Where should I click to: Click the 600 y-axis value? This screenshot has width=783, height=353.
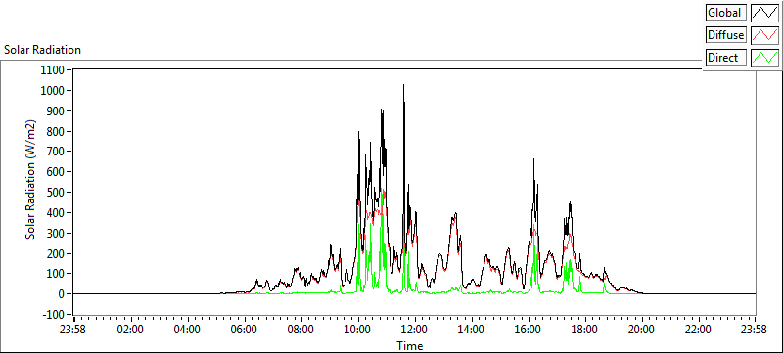point(57,172)
